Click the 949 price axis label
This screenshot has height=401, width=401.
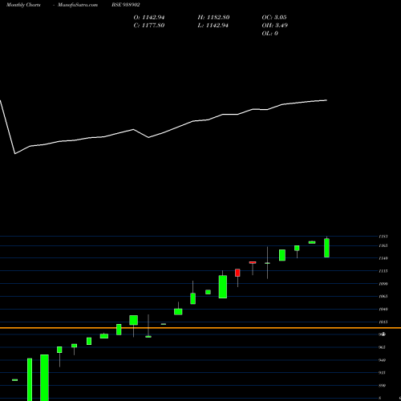pos(383,360)
